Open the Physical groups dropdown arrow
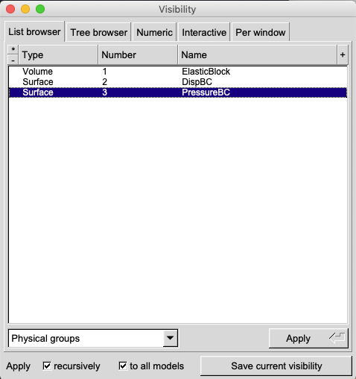Screen dimensions: 356x379 pyautogui.click(x=170, y=338)
